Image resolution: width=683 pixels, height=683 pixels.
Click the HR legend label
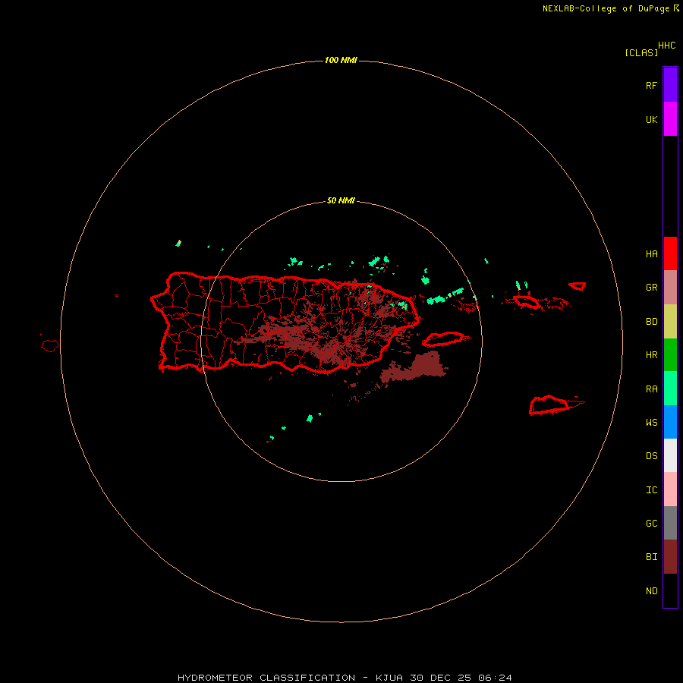(x=651, y=355)
